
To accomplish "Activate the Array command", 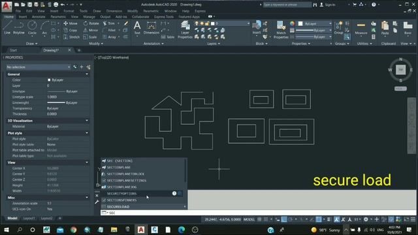I will click(x=109, y=37).
